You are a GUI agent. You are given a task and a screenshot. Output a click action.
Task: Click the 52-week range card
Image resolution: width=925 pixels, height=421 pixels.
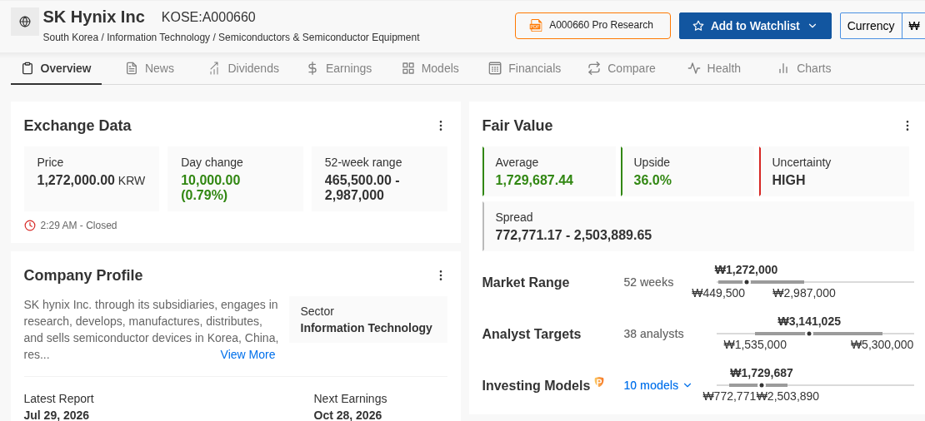tap(379, 179)
